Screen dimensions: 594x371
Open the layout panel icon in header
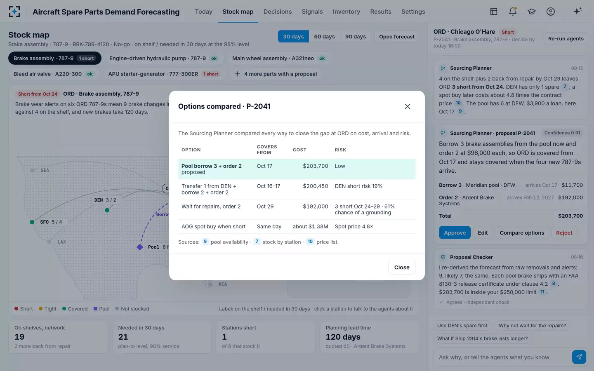[494, 12]
